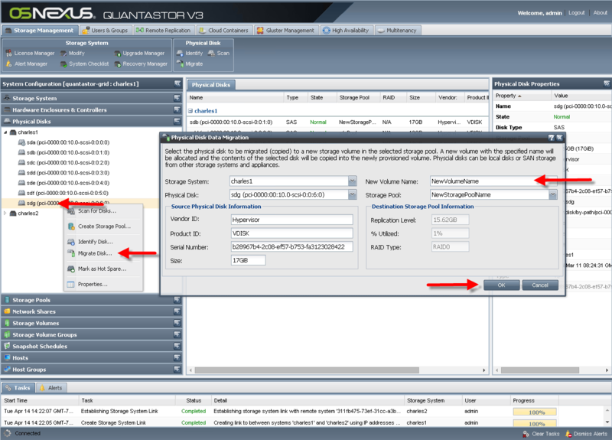
Task: Collapse the System Configuration panel
Action: tap(177, 83)
